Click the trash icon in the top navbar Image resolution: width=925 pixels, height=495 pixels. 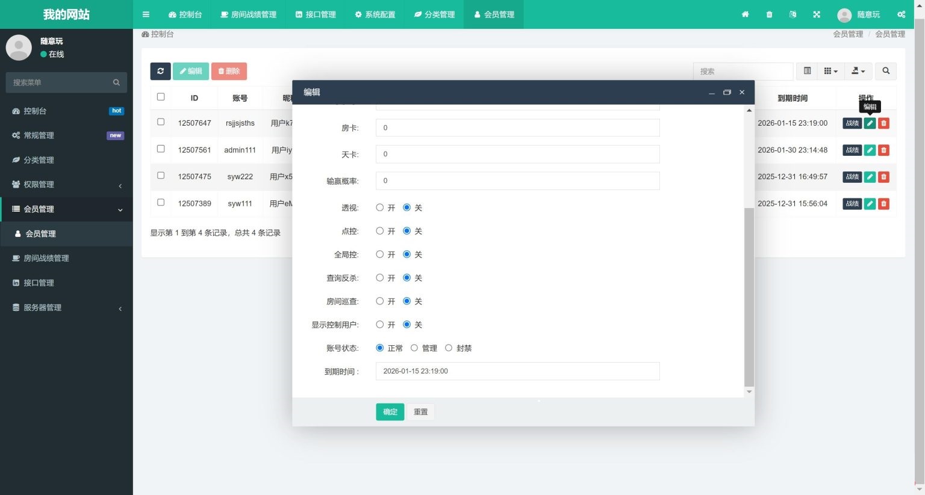[x=769, y=14]
